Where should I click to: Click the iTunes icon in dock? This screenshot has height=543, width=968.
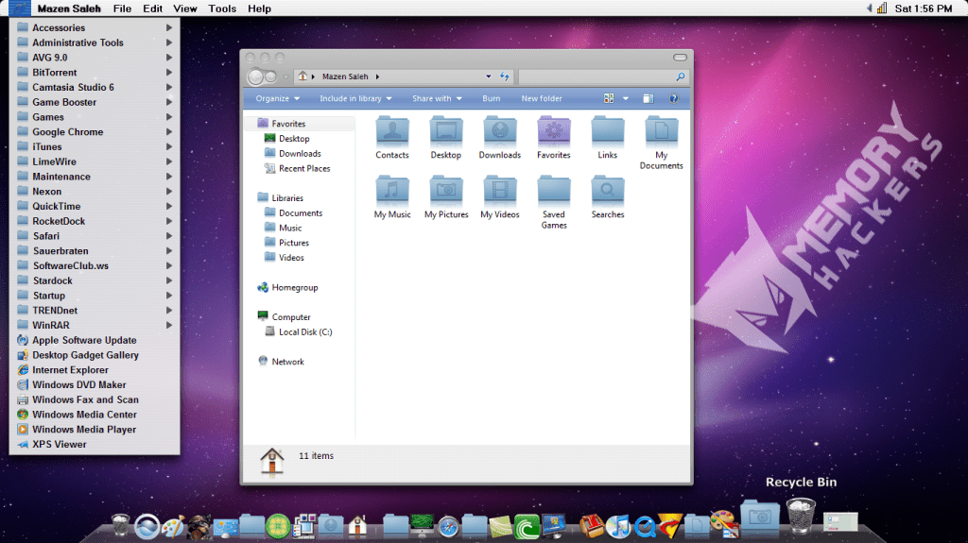[618, 526]
